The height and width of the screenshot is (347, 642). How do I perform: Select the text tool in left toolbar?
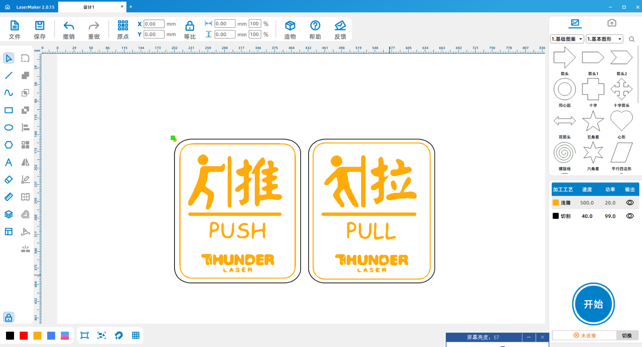click(8, 162)
